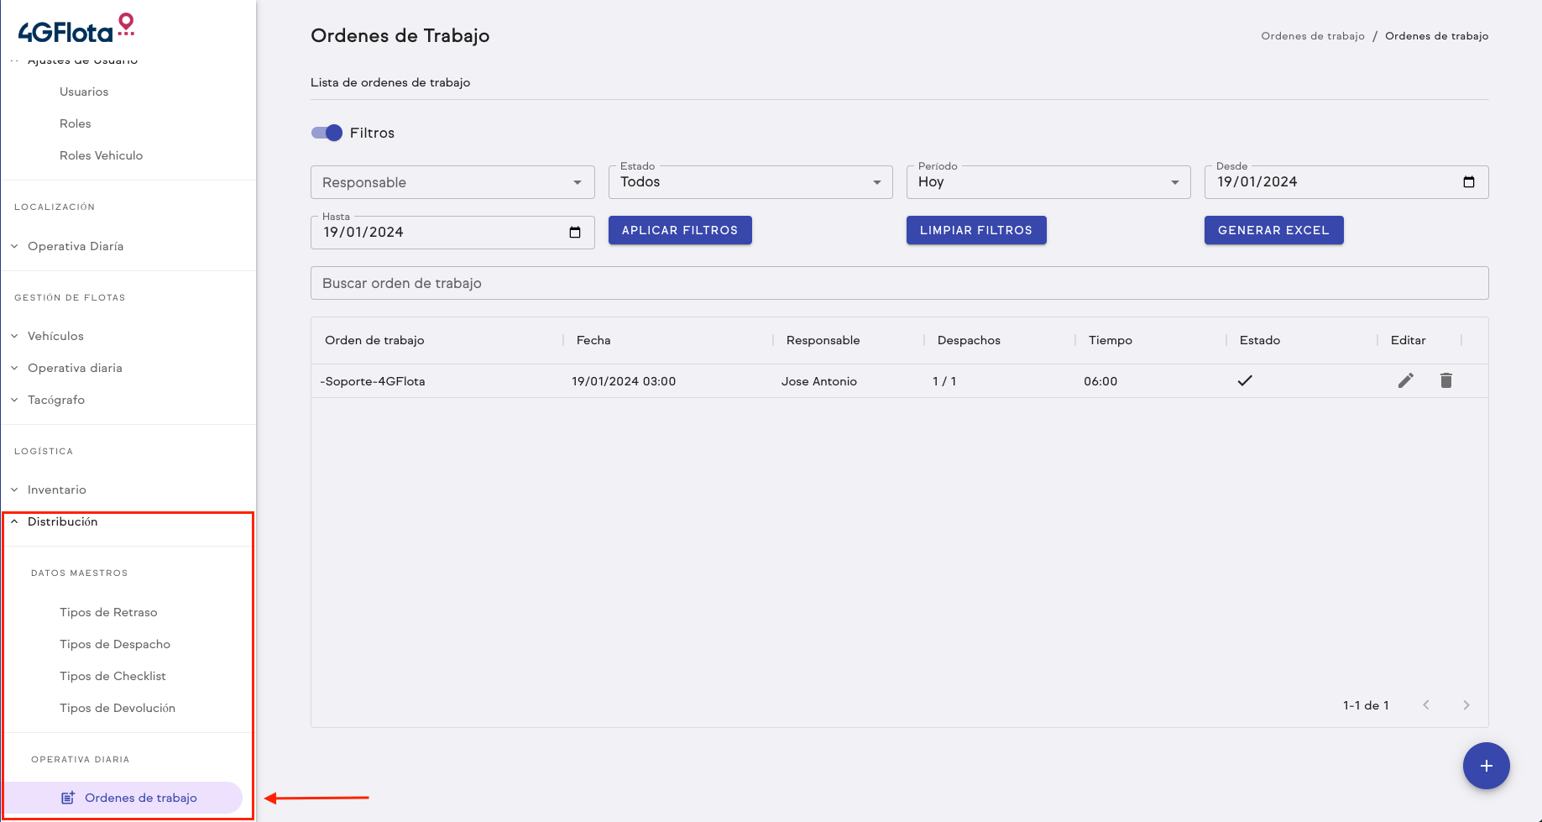Click the Buscar orden de trabajo field
This screenshot has width=1542, height=822.
[898, 283]
